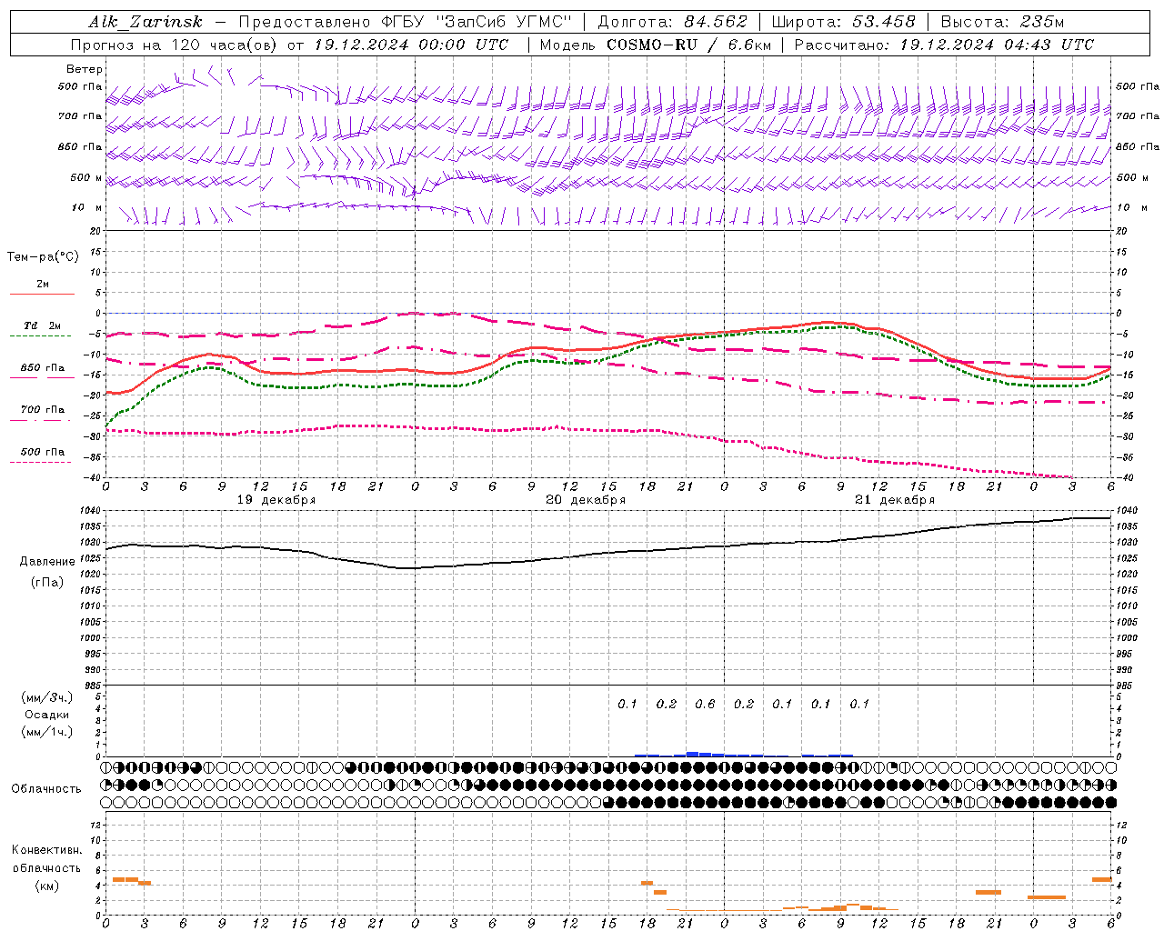This screenshot has width=1164, height=931.
Task: Click the '2м' temperature legend entry
Action: (x=43, y=285)
